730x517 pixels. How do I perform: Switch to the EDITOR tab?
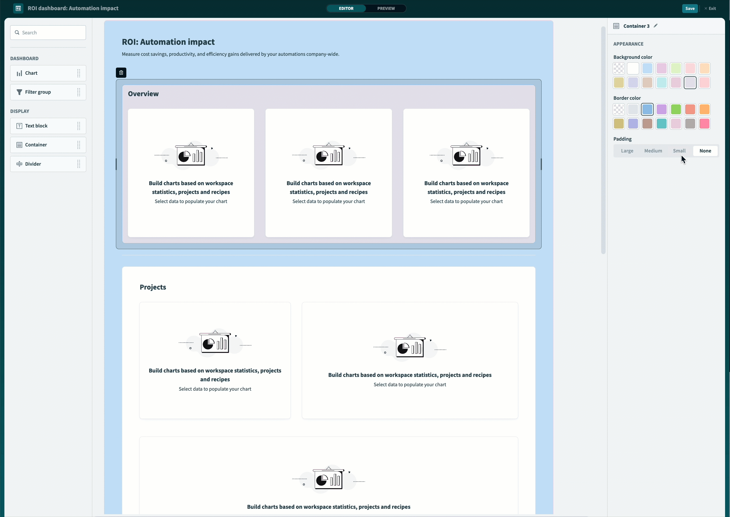coord(346,8)
